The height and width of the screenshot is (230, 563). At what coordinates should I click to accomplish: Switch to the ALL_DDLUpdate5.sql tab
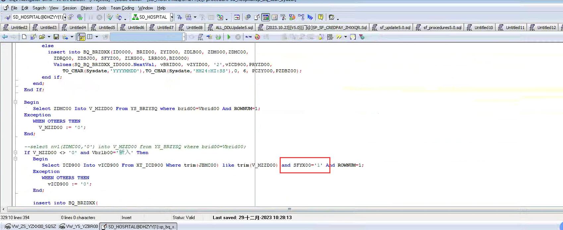(x=230, y=28)
